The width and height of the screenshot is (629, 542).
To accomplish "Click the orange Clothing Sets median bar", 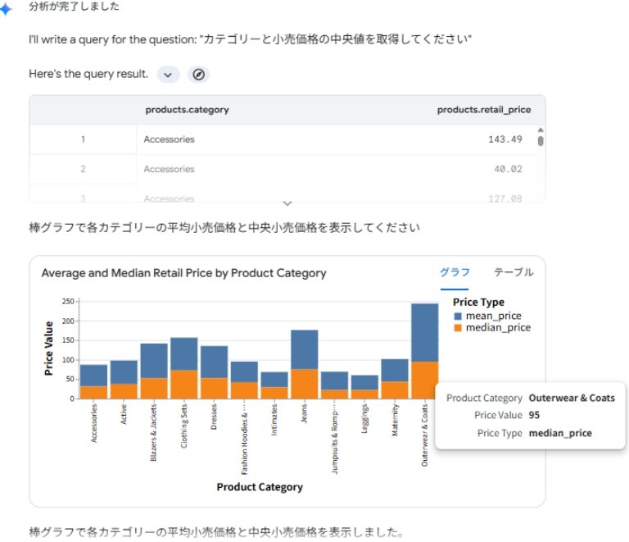I will click(x=183, y=384).
